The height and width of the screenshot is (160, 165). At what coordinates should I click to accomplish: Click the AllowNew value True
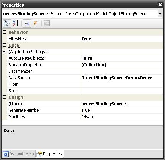tap(86, 39)
